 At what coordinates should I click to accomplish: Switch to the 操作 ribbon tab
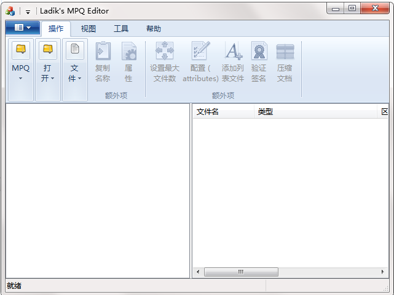coord(56,29)
